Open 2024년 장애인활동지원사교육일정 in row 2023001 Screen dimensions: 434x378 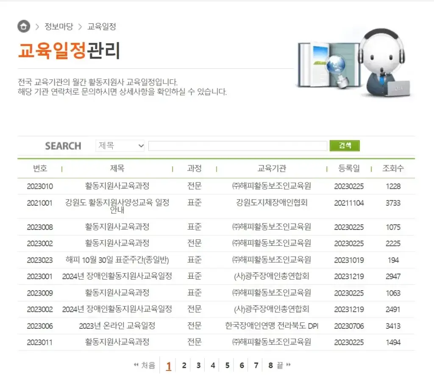click(x=117, y=276)
